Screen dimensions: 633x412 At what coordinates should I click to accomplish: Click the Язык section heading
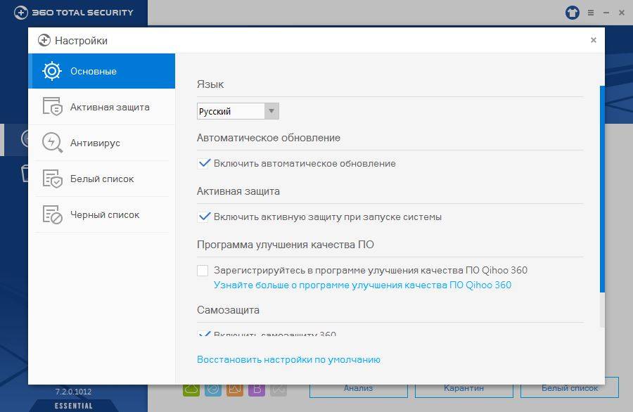pyautogui.click(x=210, y=84)
